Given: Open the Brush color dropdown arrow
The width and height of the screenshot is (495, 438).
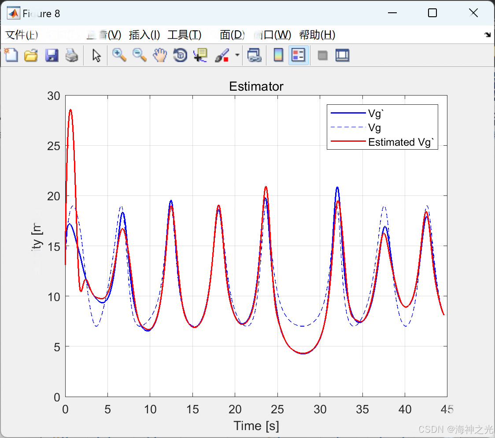Looking at the screenshot, I should [x=237, y=55].
